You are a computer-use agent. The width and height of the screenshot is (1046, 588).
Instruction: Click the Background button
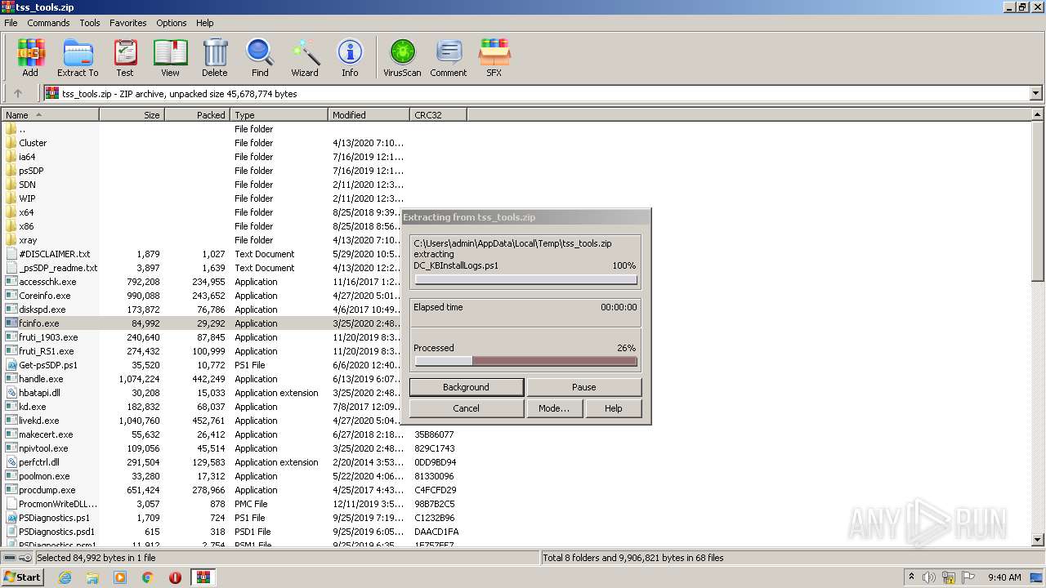[466, 387]
